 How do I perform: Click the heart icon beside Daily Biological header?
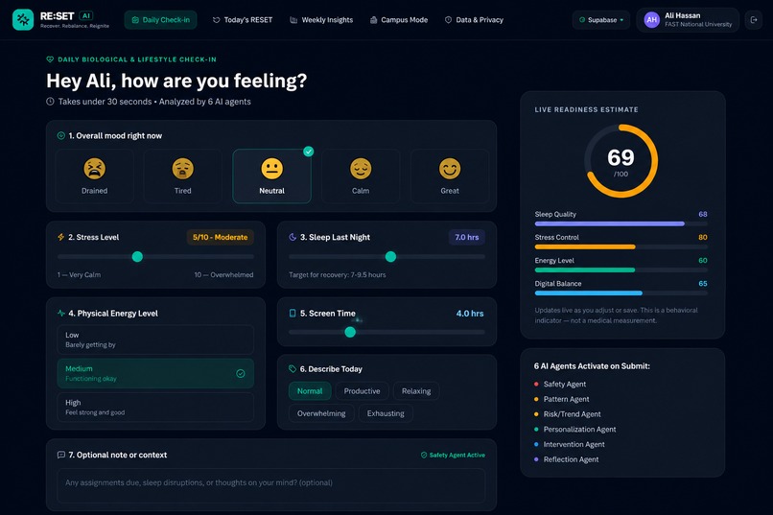[50, 59]
